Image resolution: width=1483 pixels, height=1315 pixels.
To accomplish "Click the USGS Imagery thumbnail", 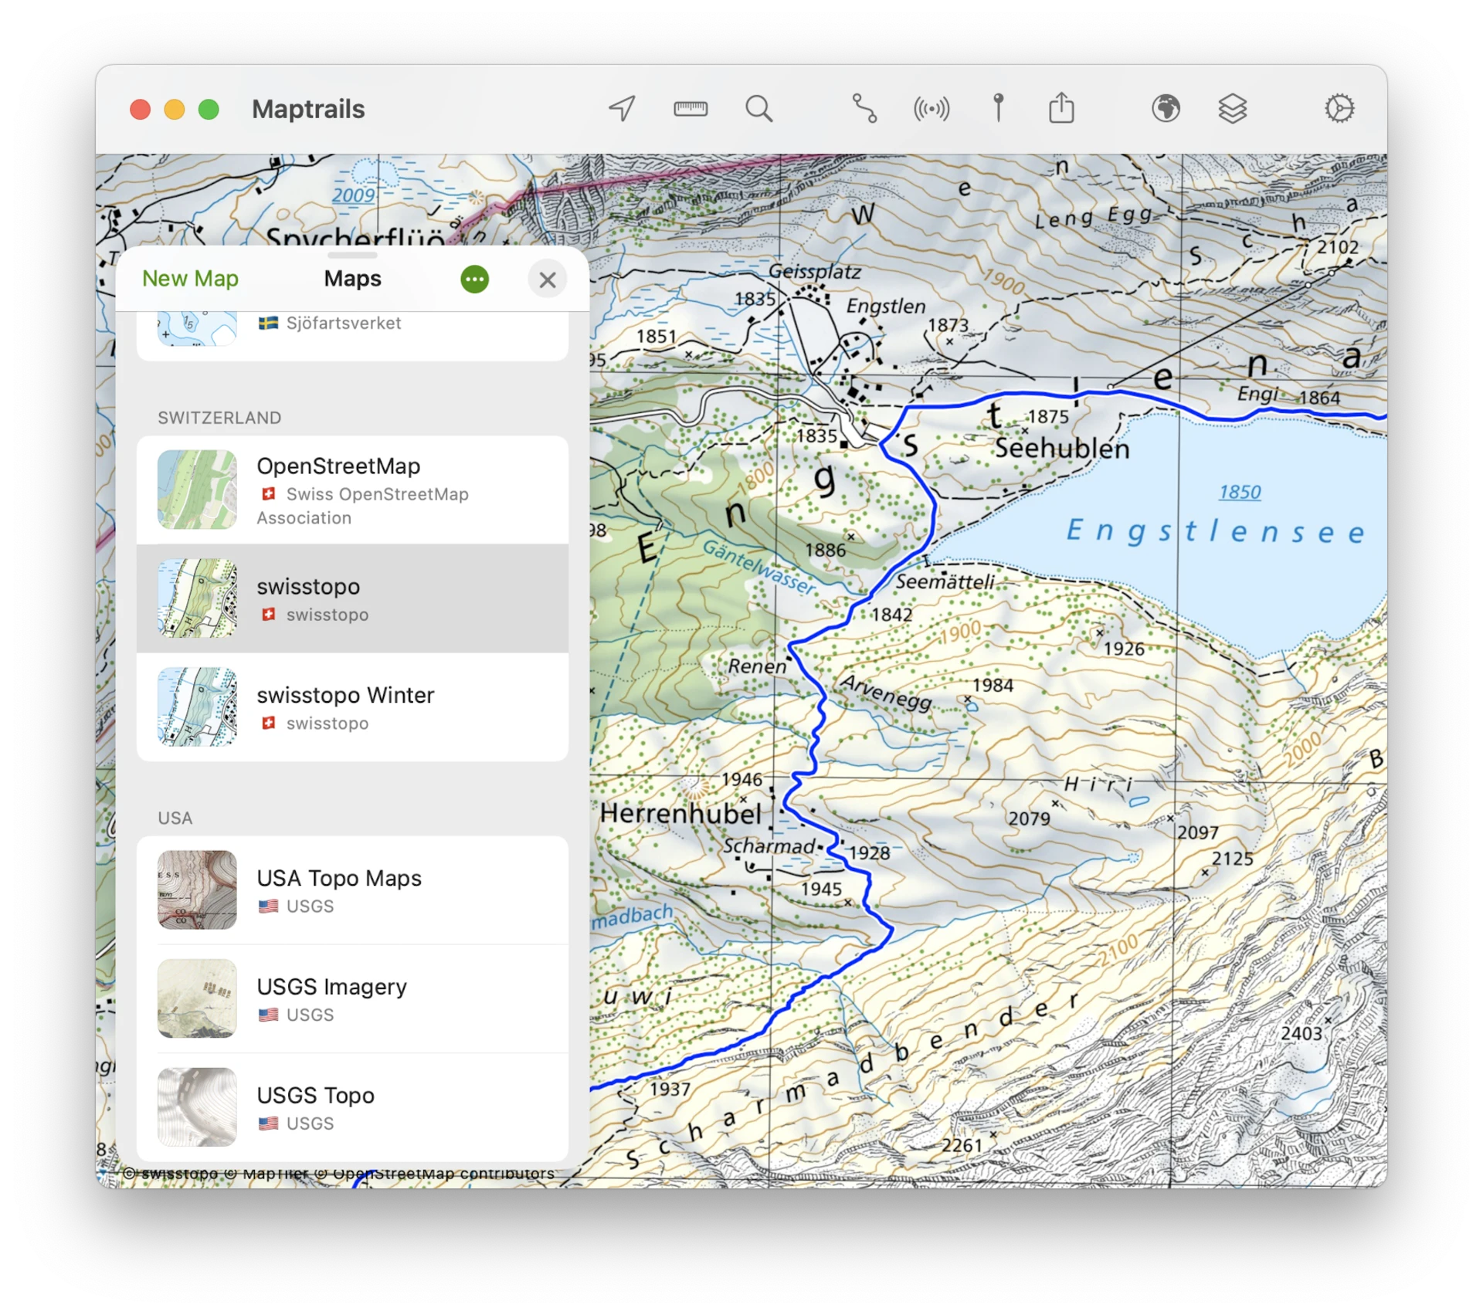I will [197, 998].
